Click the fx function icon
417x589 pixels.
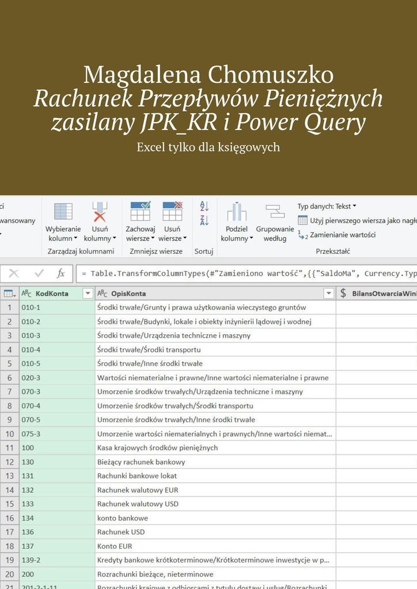60,273
